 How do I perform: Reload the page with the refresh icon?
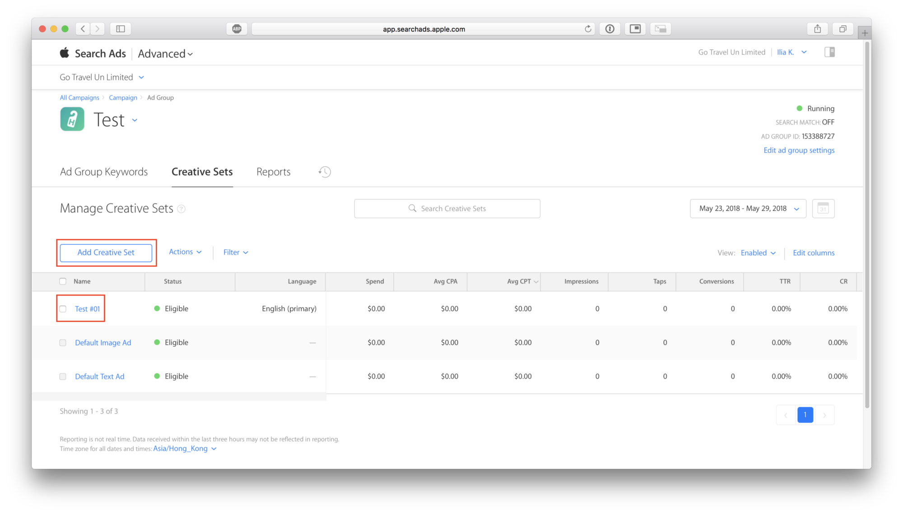[588, 29]
